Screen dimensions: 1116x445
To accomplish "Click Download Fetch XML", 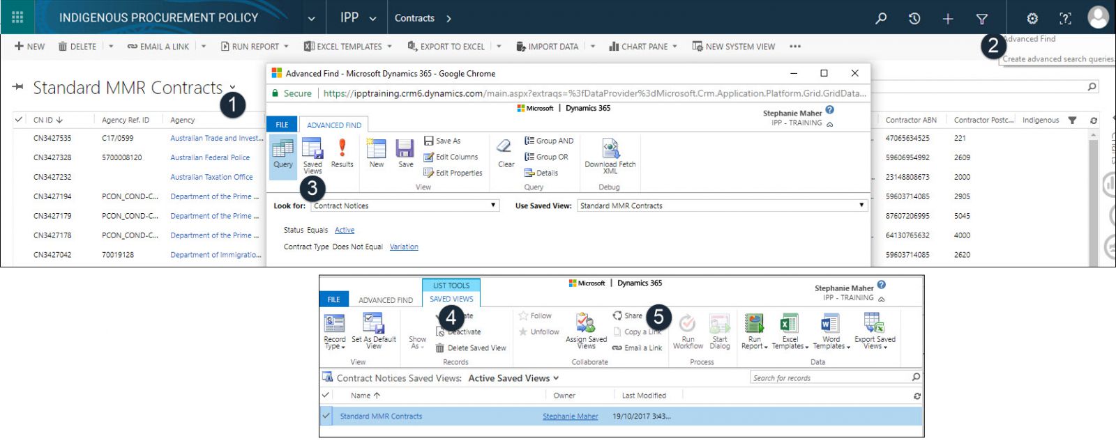I will click(610, 156).
